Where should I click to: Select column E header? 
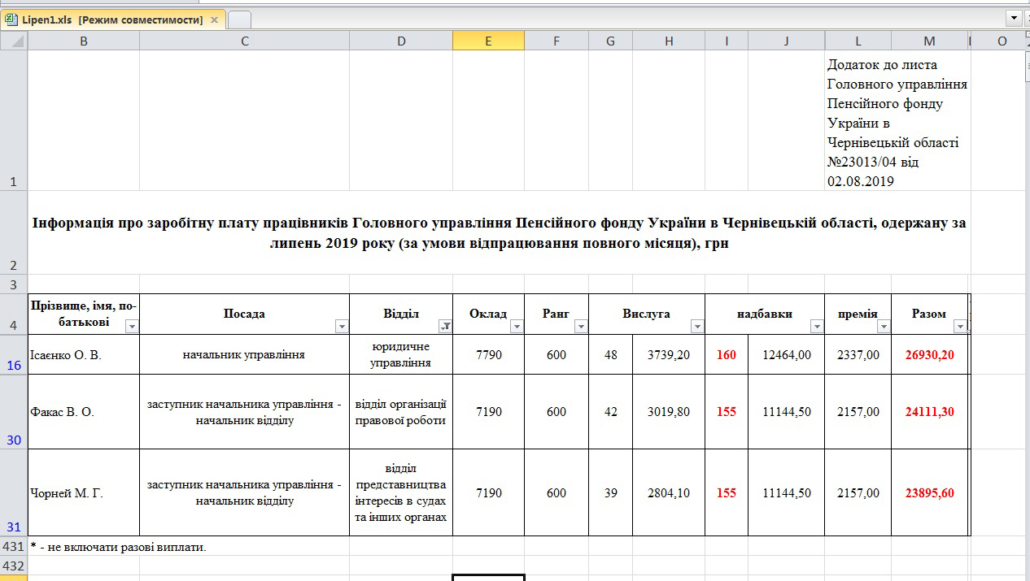488,41
